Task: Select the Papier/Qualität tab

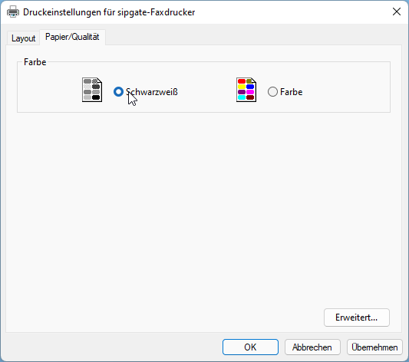Action: click(72, 37)
